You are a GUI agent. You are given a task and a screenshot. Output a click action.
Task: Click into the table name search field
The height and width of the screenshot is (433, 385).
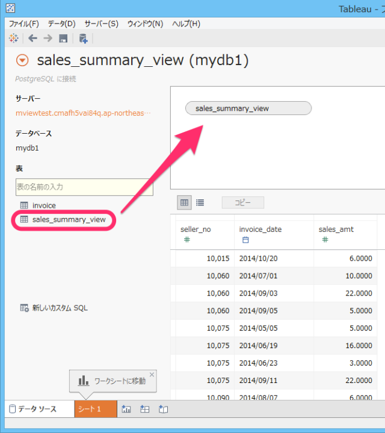[x=84, y=187]
